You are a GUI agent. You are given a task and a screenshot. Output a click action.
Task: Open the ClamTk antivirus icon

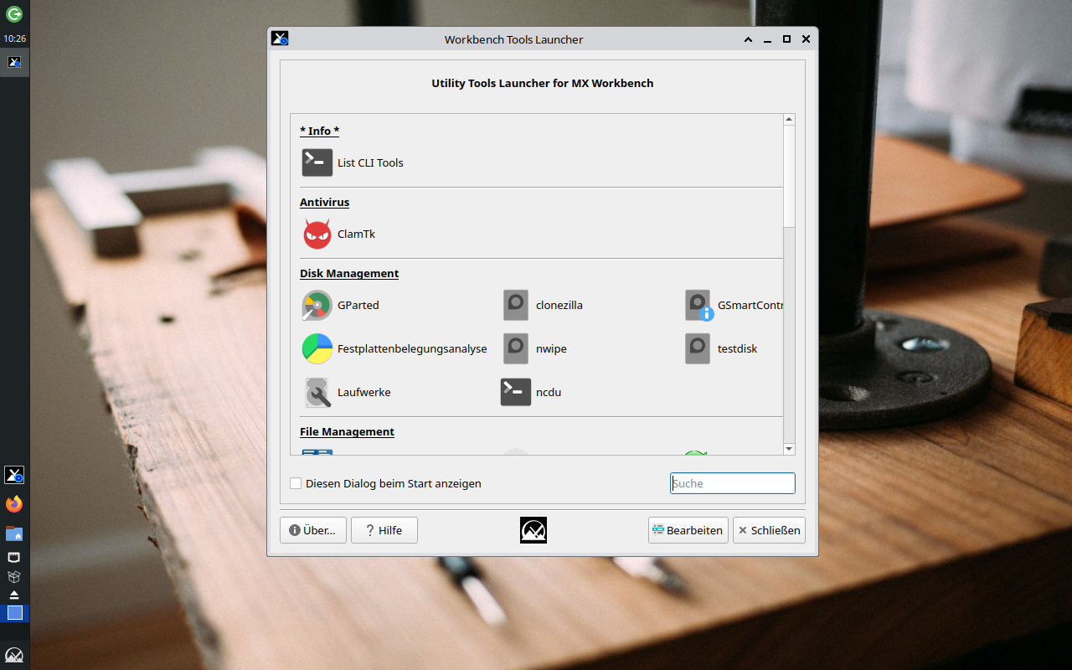click(x=317, y=234)
